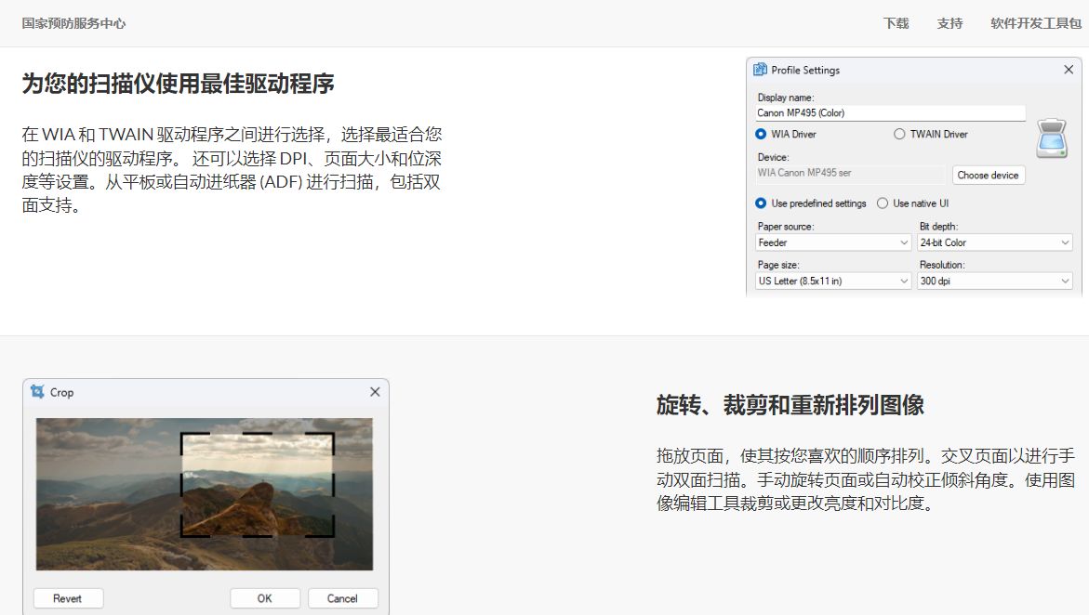Click the Display name text field
The height and width of the screenshot is (615, 1089).
pos(890,112)
